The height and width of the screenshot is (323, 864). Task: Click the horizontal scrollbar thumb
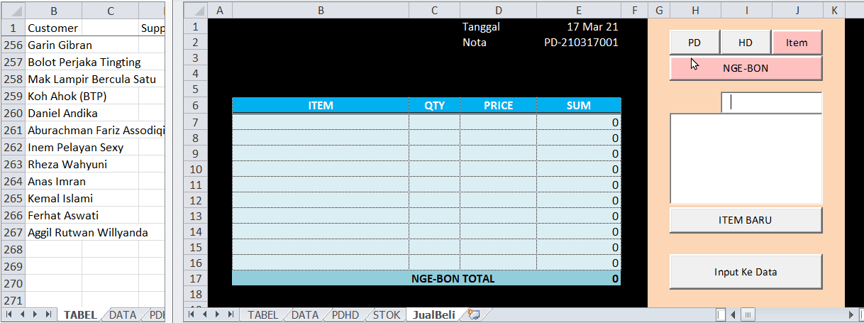748,314
